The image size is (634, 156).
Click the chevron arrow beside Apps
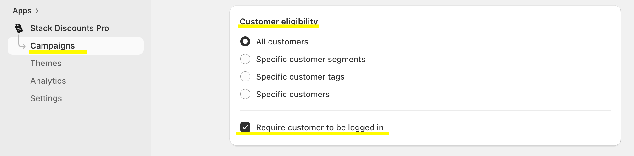37,11
